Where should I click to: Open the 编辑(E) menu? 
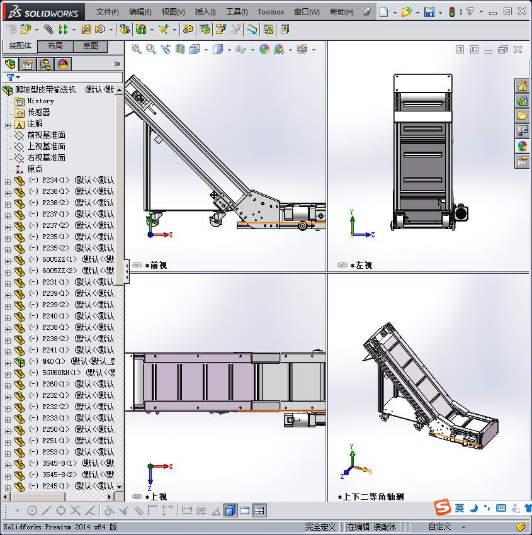140,12
